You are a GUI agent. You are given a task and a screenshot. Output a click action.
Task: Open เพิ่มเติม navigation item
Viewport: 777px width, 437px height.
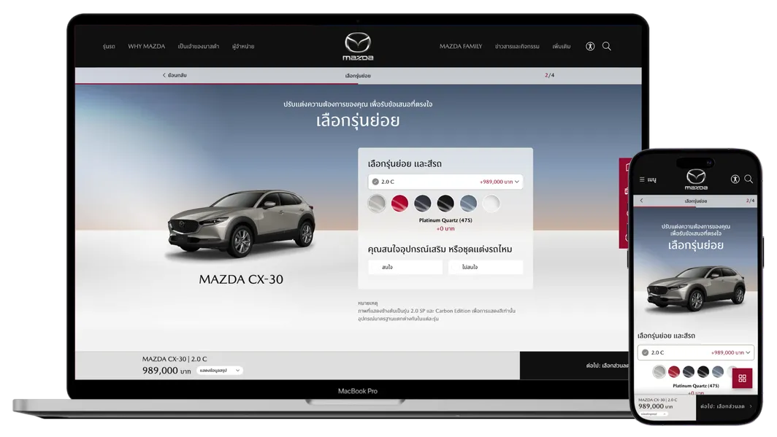(562, 47)
